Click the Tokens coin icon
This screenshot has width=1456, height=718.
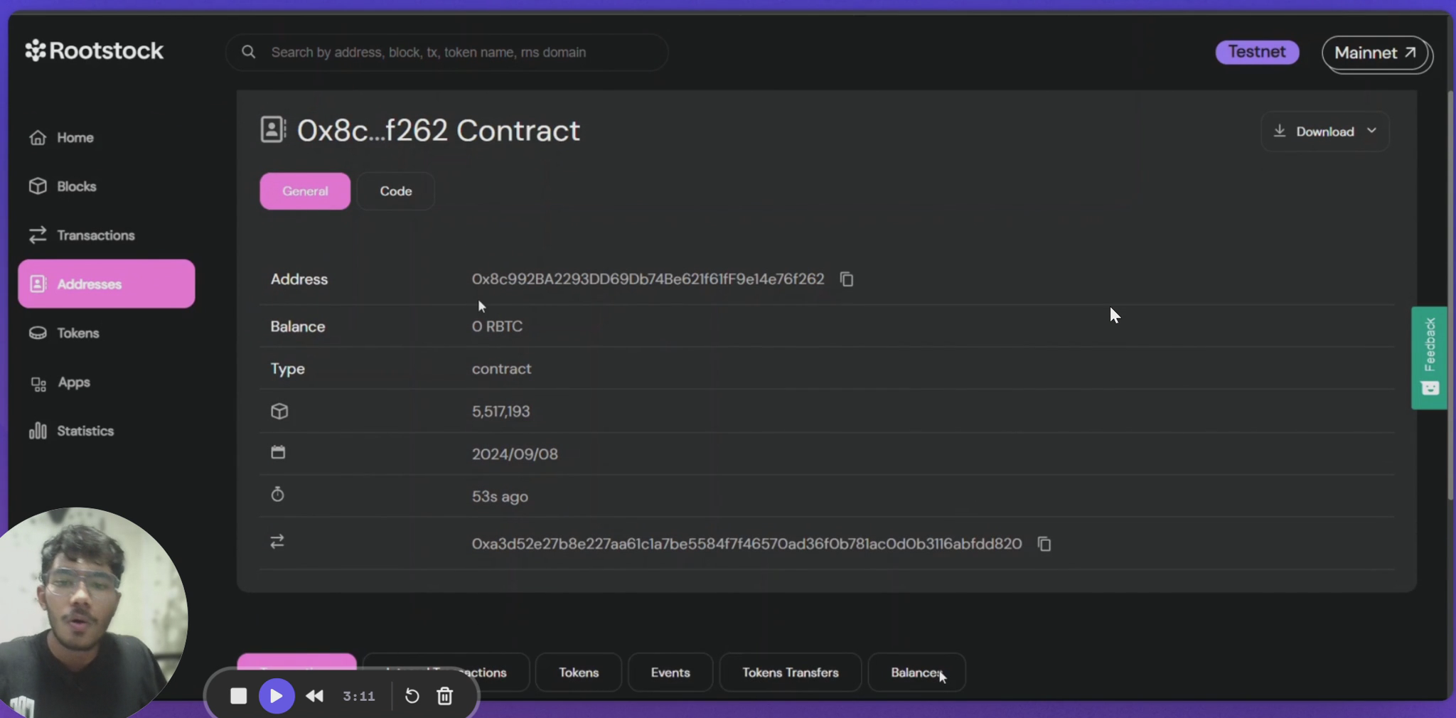(38, 333)
